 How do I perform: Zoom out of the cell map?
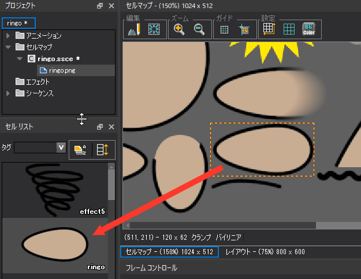tap(199, 29)
